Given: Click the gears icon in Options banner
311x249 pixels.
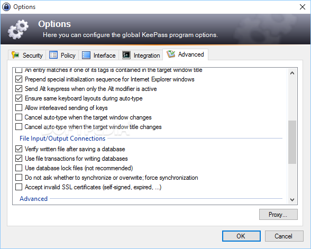Looking at the screenshot, I should (18, 29).
